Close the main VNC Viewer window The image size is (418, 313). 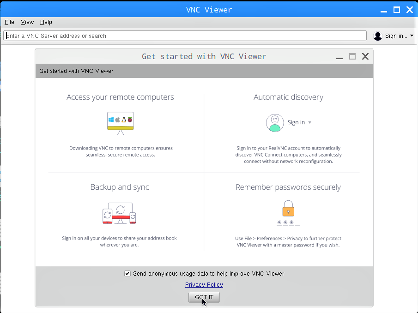click(x=410, y=10)
